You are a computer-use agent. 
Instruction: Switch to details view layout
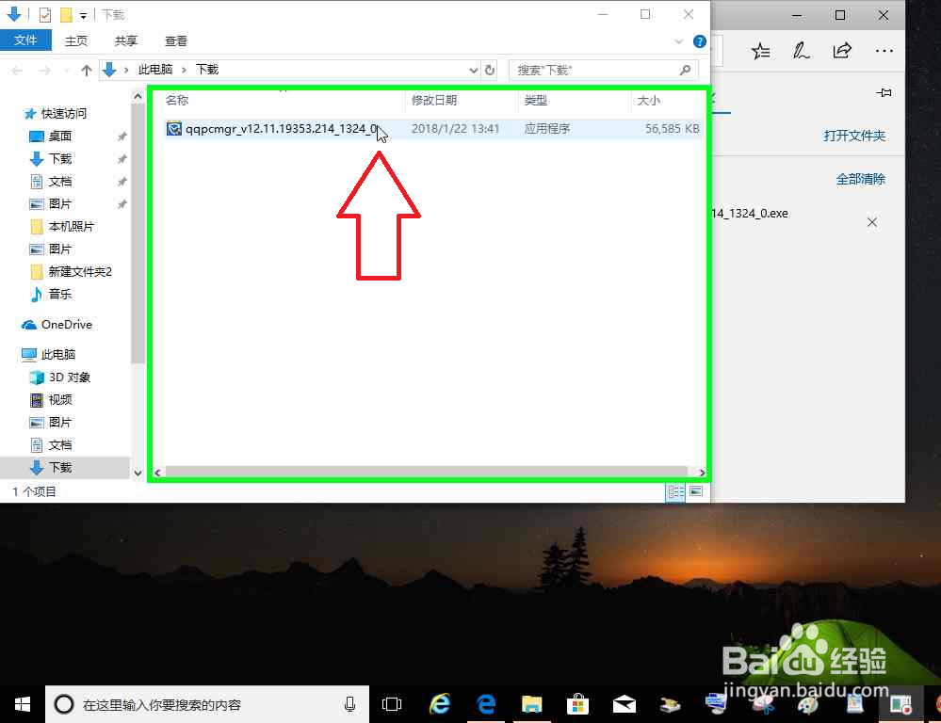pos(675,492)
